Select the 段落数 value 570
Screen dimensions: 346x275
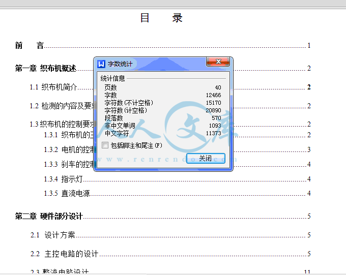click(x=216, y=118)
